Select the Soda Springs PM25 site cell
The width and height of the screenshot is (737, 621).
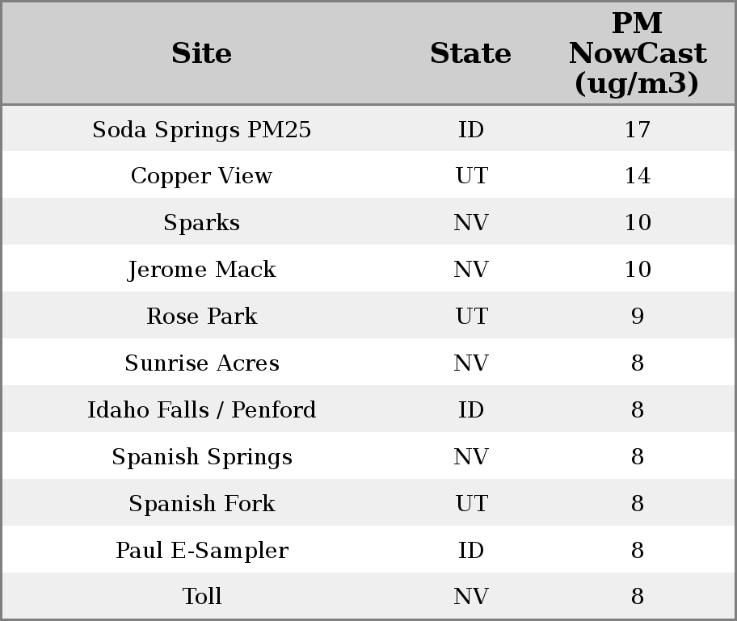coord(201,129)
